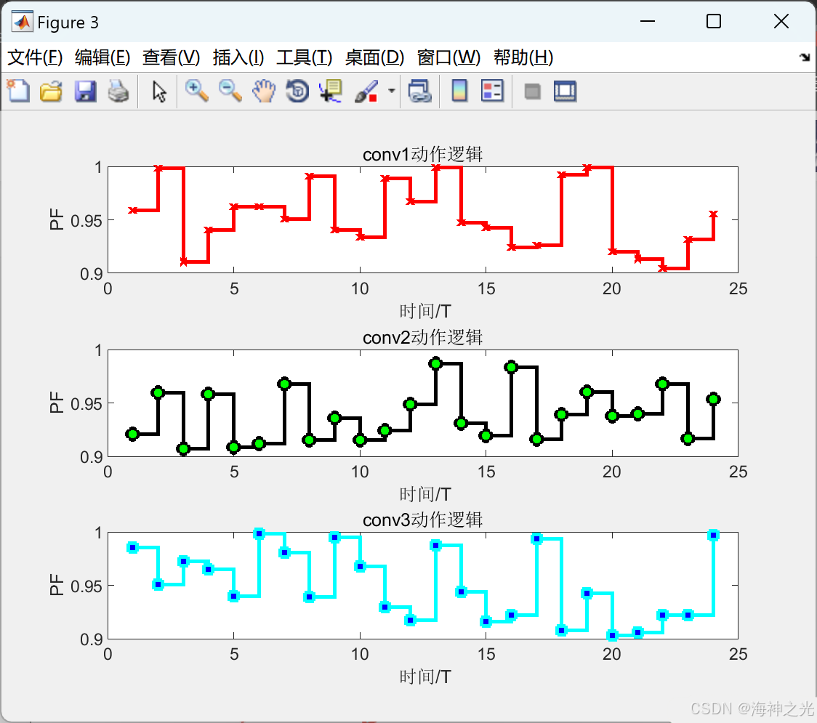This screenshot has height=723, width=817.
Task: Open the 查看(V) menu
Action: tap(171, 57)
